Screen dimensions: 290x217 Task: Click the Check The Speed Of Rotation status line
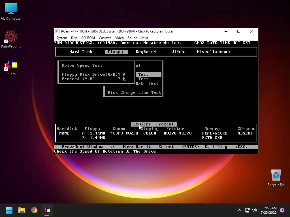(105, 151)
